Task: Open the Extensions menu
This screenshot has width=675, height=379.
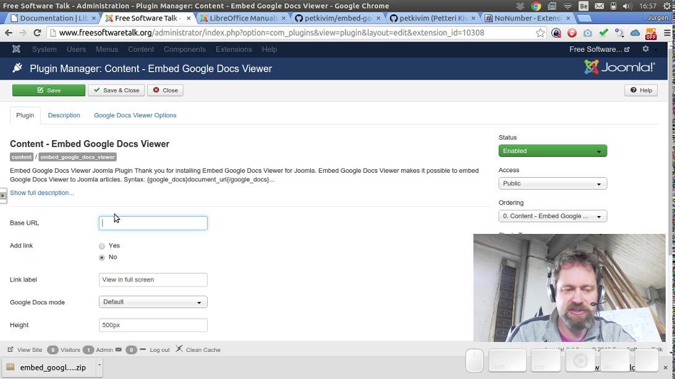Action: point(234,49)
